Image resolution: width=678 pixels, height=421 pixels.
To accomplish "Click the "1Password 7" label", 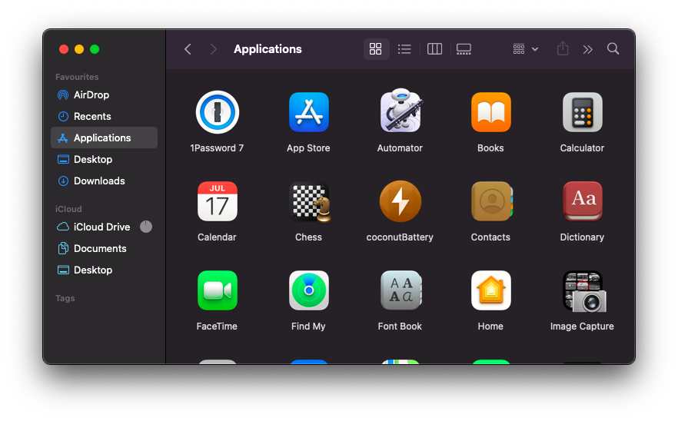I will point(217,148).
